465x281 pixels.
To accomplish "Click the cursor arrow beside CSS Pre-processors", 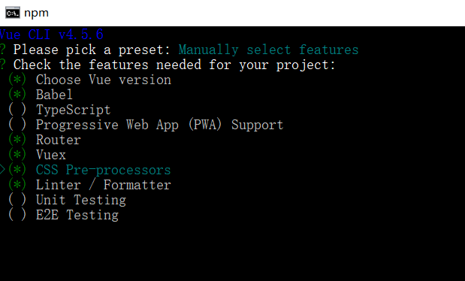I will click(x=2, y=170).
